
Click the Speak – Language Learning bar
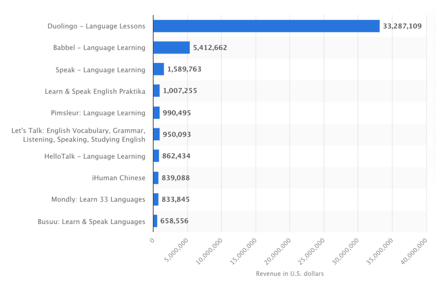[158, 69]
